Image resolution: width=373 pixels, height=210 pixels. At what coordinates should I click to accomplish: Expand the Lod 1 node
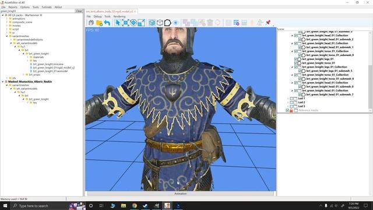coord(288,99)
